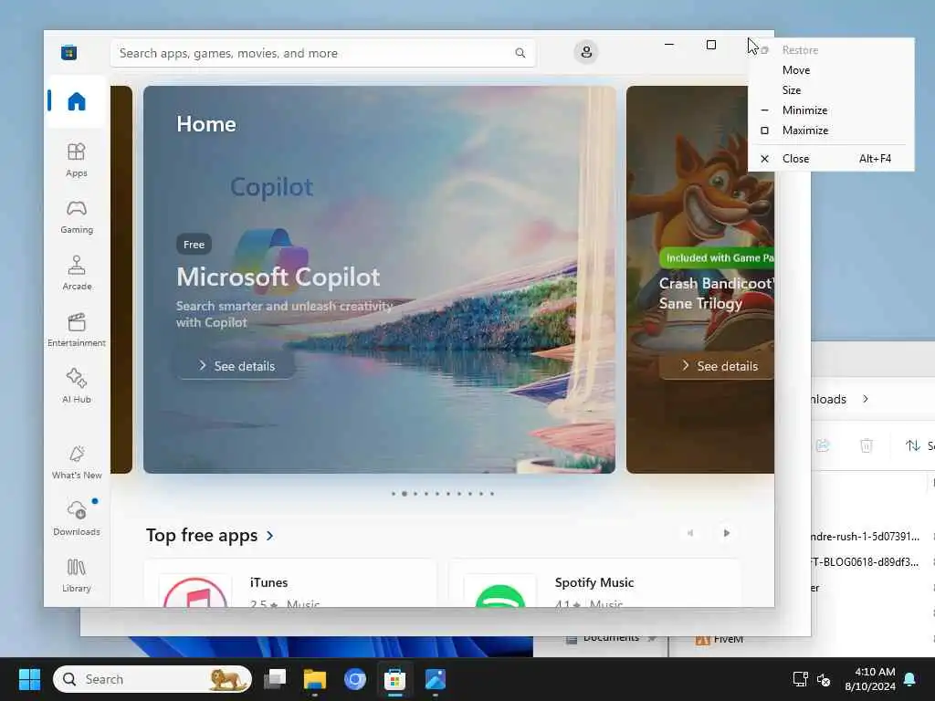
Task: Open the Apps section in sidebar
Action: click(x=77, y=160)
